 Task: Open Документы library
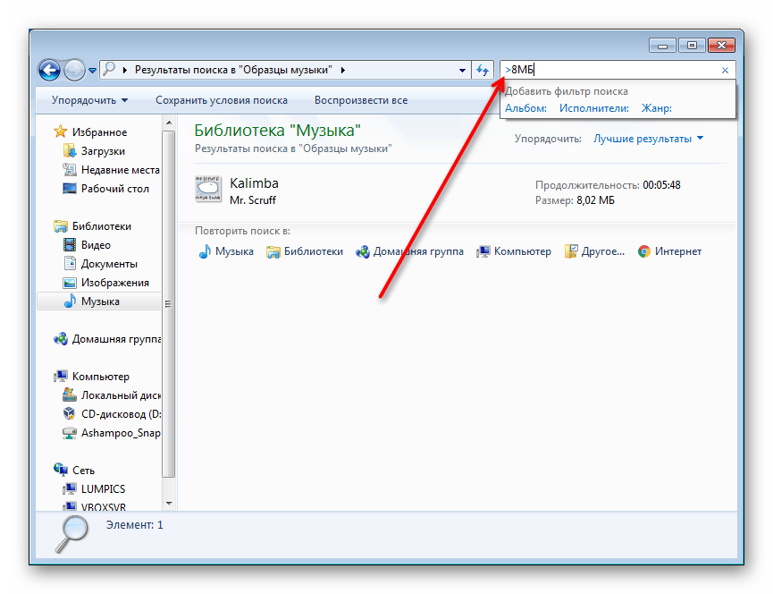pos(109,264)
